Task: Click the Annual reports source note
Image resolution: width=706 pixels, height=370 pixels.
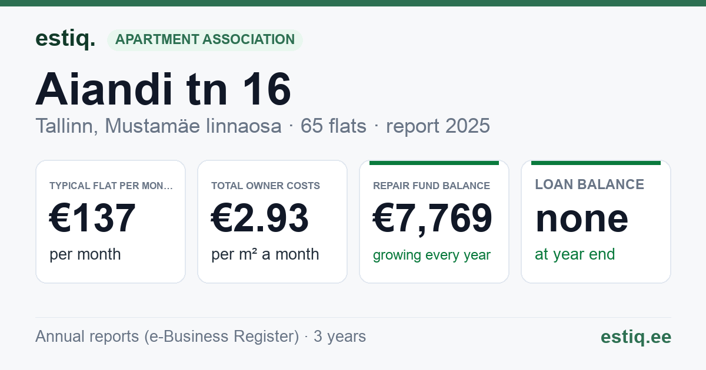Action: [201, 337]
